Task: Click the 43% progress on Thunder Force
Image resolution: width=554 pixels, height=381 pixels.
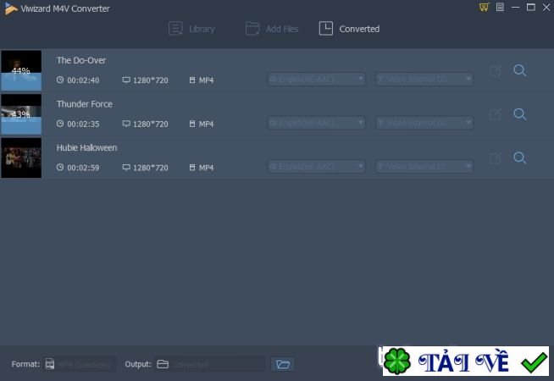Action: pyautogui.click(x=20, y=114)
